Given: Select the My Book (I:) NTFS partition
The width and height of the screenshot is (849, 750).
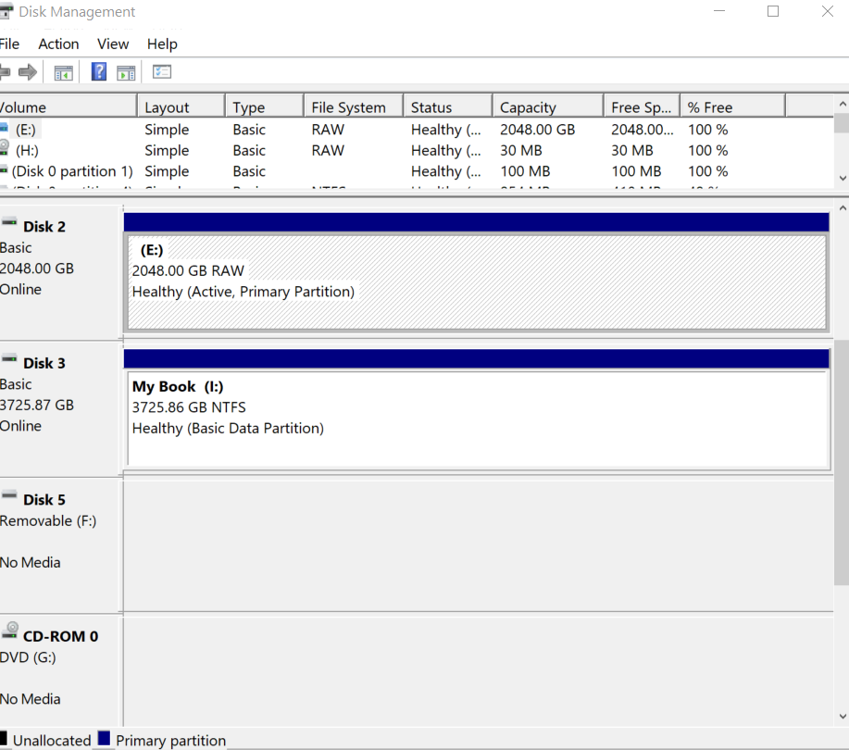Looking at the screenshot, I should 476,419.
